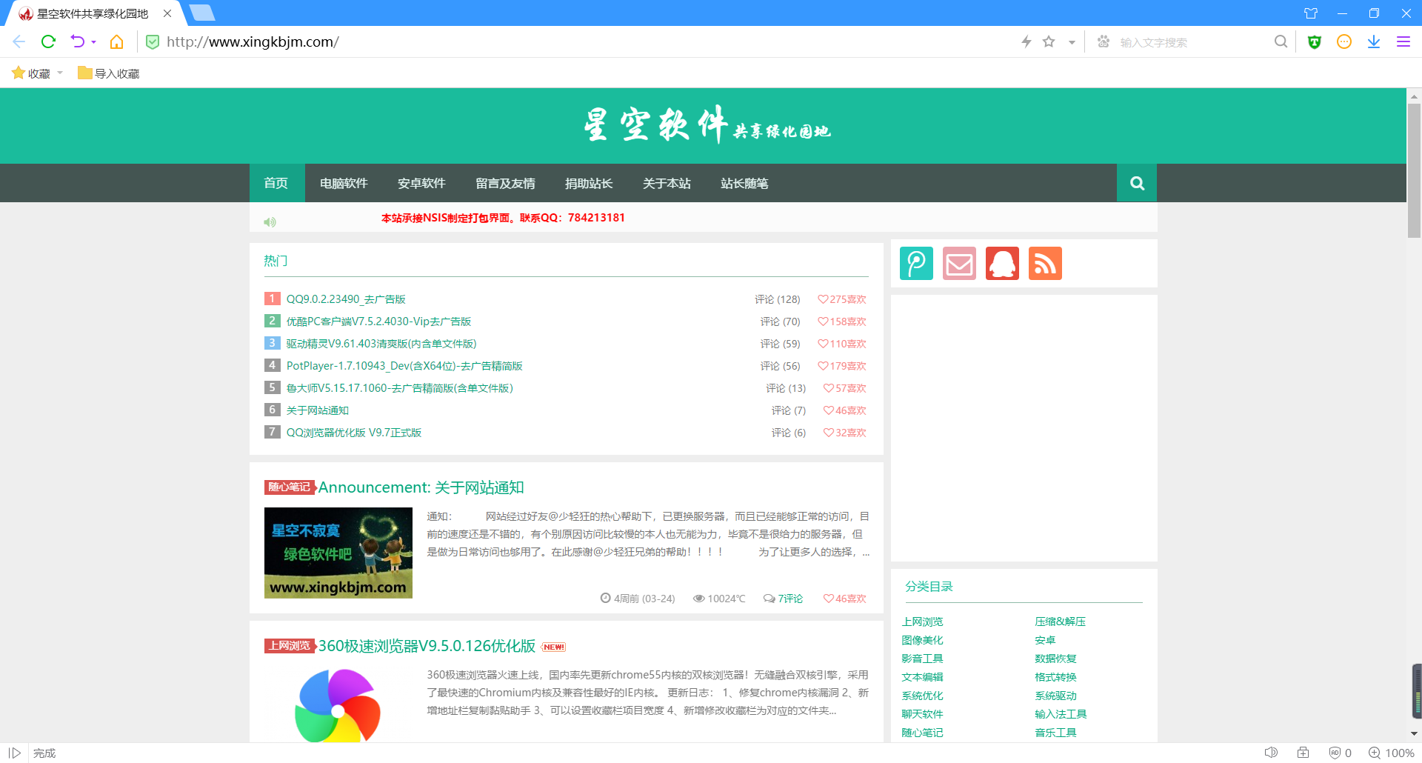Open the browser hamburger menu

(x=1403, y=41)
